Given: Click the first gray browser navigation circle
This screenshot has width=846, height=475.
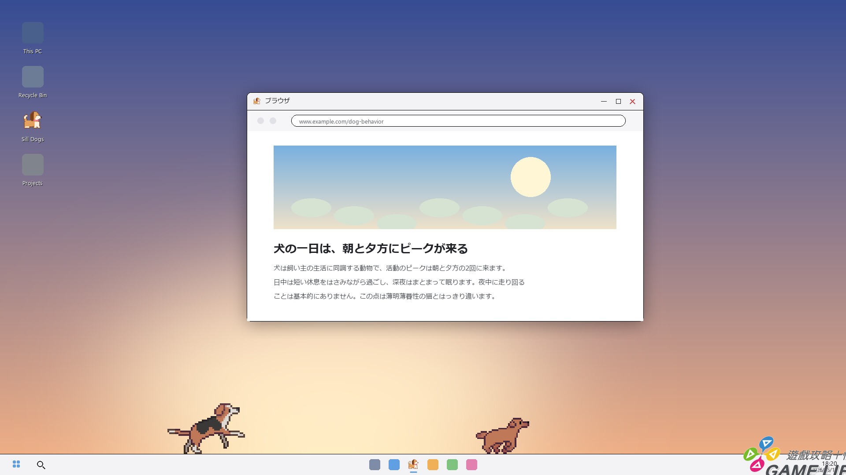Looking at the screenshot, I should (260, 121).
